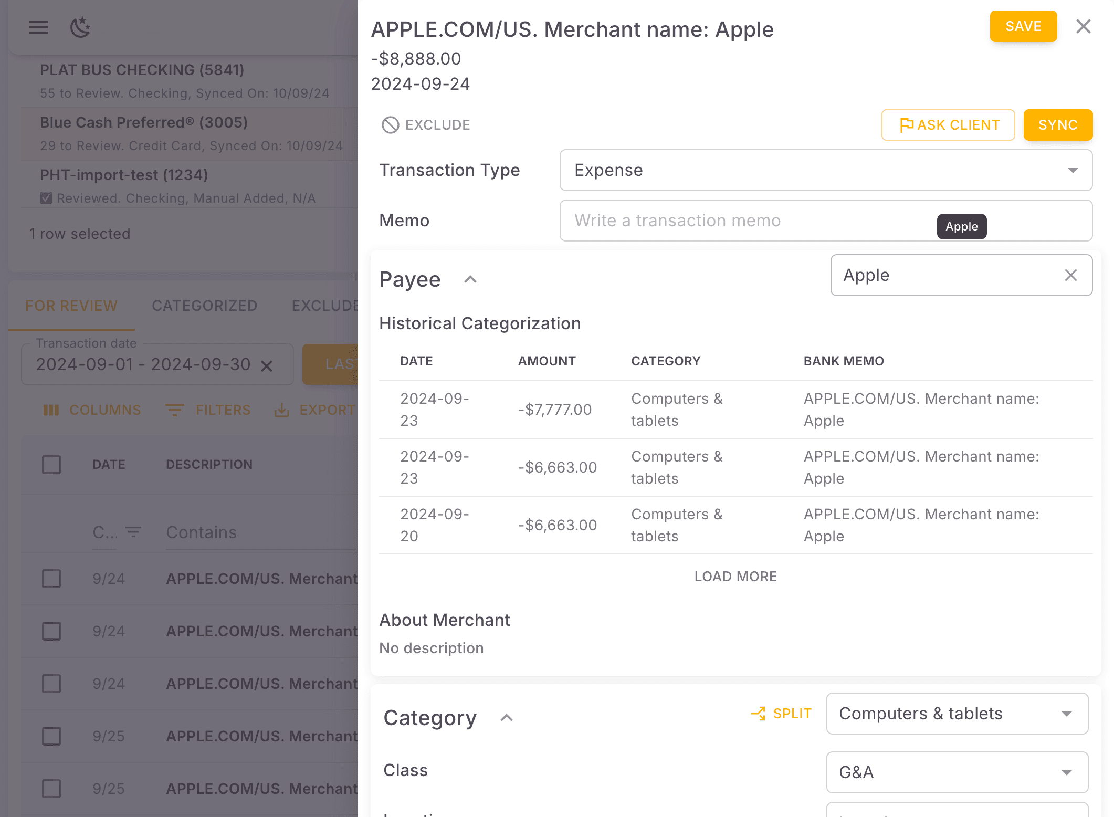Switch to the CATEGORIZED tab
Screen dimensions: 1114x817
pyautogui.click(x=204, y=306)
